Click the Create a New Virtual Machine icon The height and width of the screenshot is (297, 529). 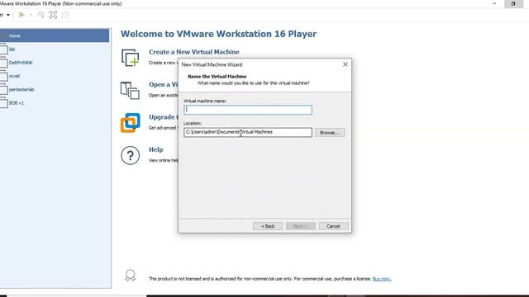tap(131, 58)
